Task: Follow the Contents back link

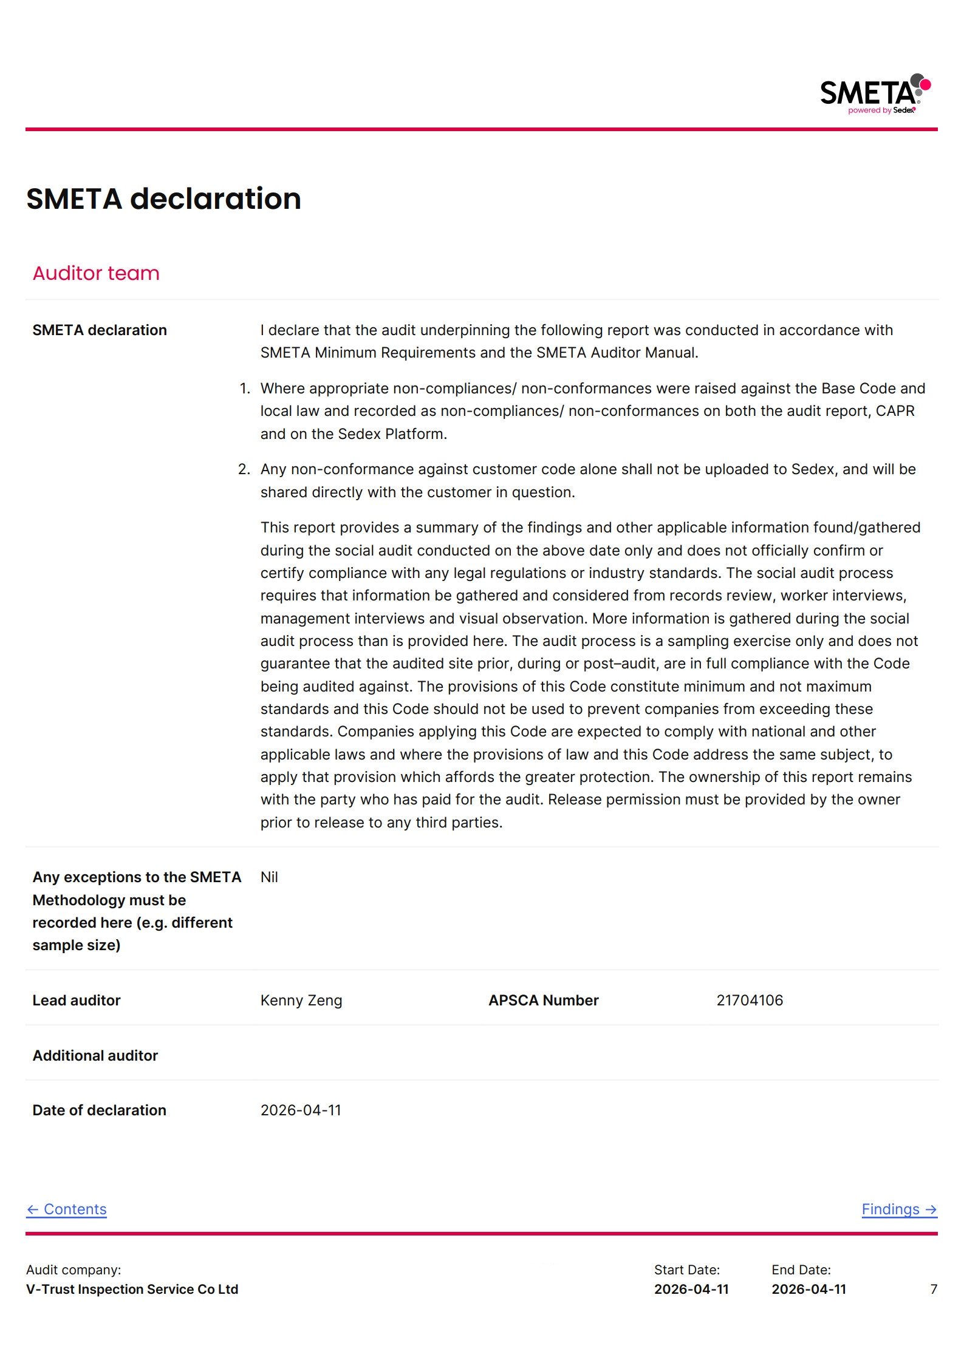Action: click(66, 1209)
